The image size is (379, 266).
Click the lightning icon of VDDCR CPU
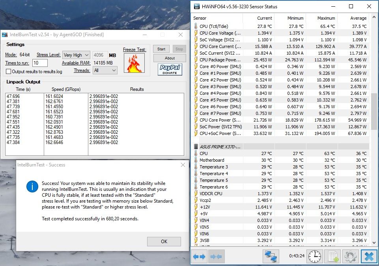196,194
